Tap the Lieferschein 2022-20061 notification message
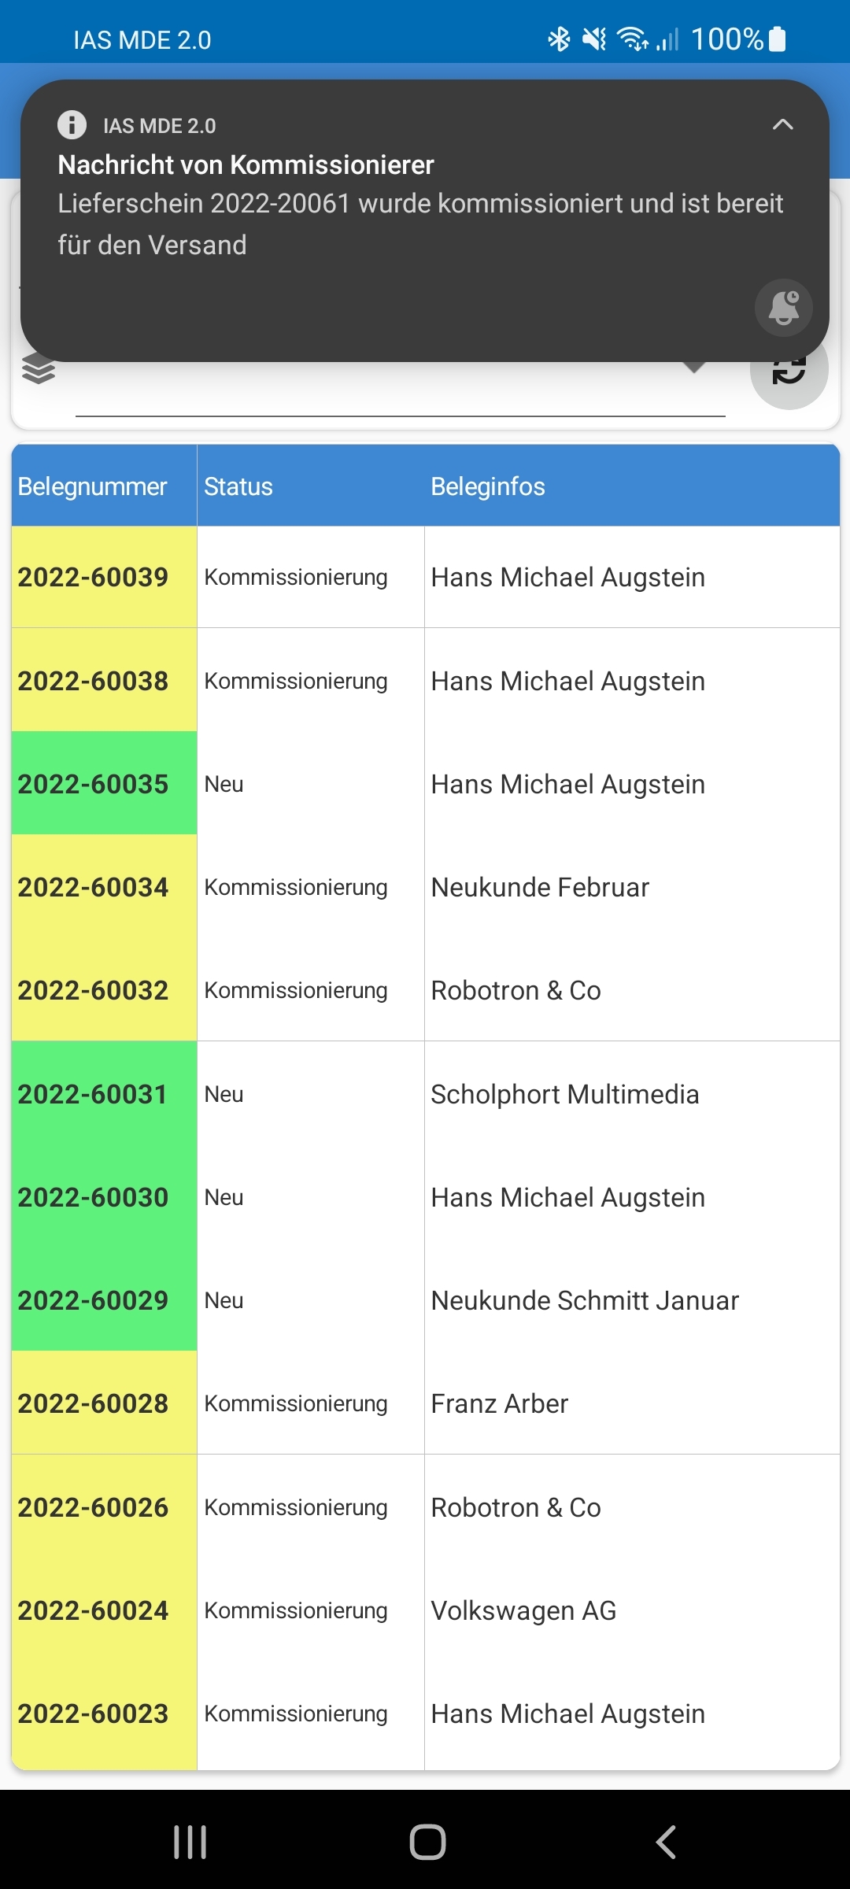Viewport: 850px width, 1889px height. (420, 224)
